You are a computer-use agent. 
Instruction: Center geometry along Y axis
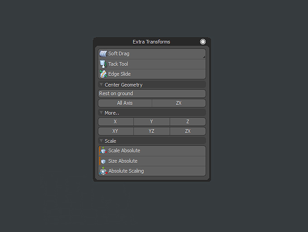pos(152,121)
